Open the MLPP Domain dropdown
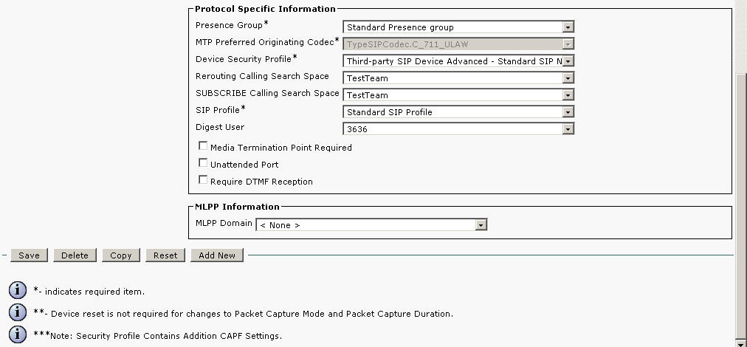Image resolution: width=747 pixels, height=347 pixels. tap(481, 225)
